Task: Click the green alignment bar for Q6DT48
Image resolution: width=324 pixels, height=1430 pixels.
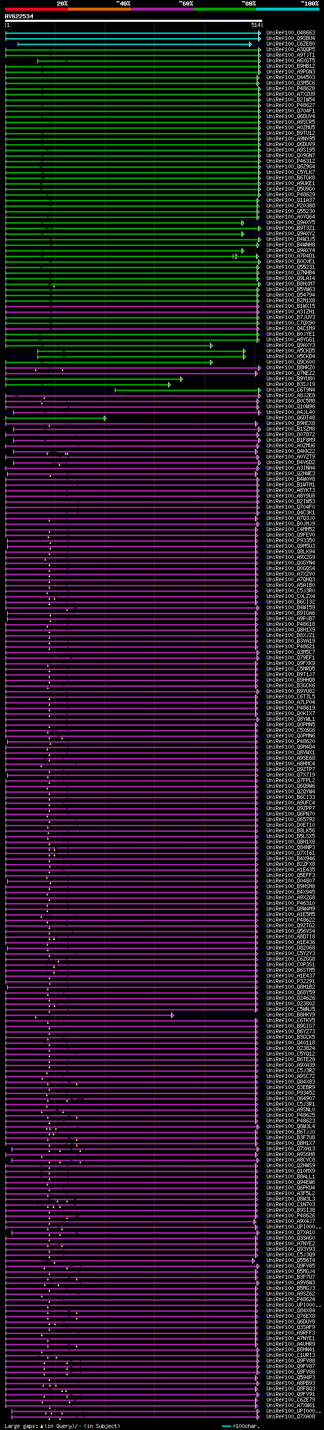Action: point(56,418)
